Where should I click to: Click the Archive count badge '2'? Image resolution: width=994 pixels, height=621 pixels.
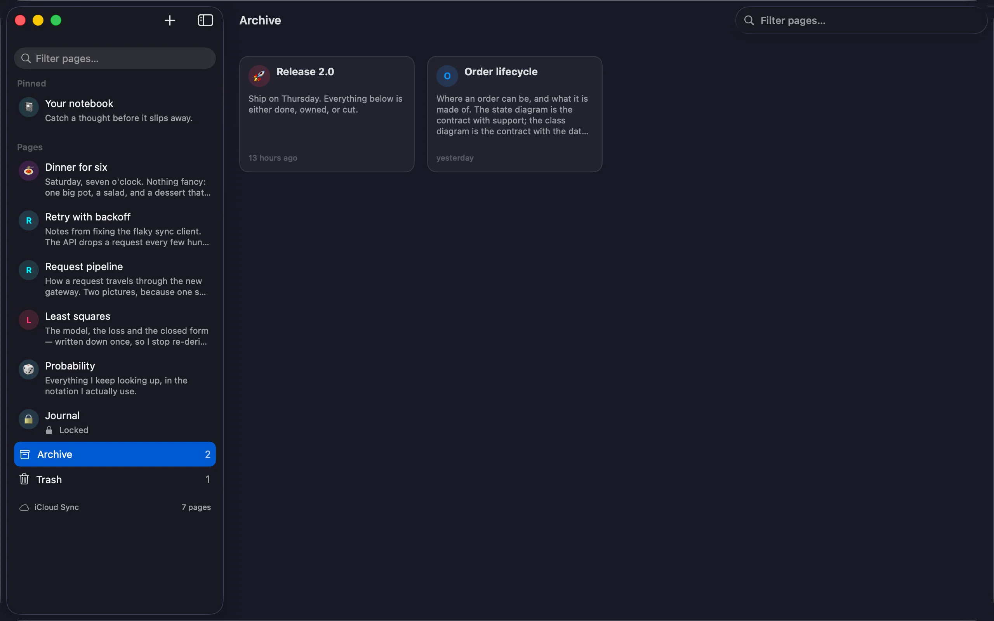point(207,454)
